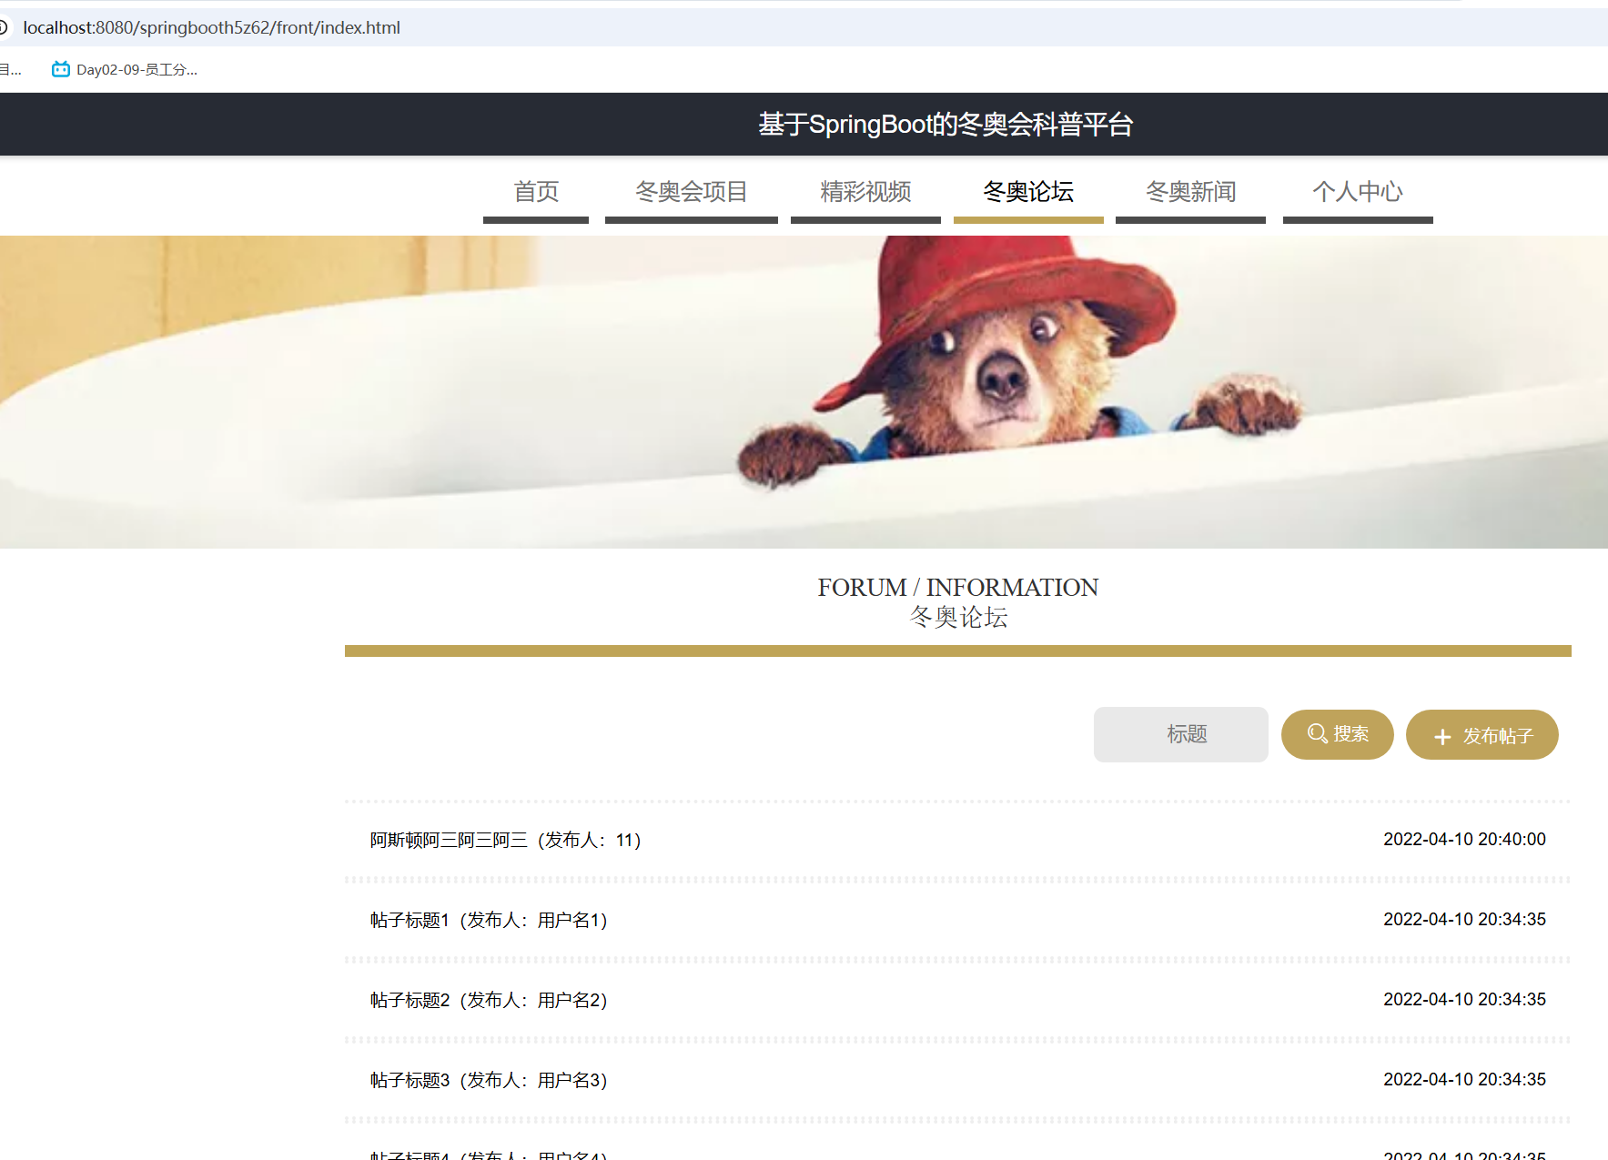This screenshot has width=1608, height=1160.
Task: Click the 20:34:35 timestamp on the 帖子标题1 row
Action: coord(1464,919)
